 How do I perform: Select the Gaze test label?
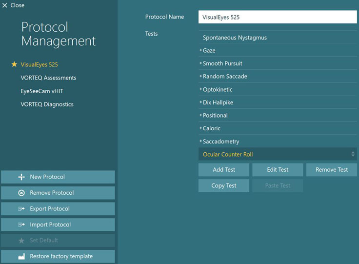209,51
